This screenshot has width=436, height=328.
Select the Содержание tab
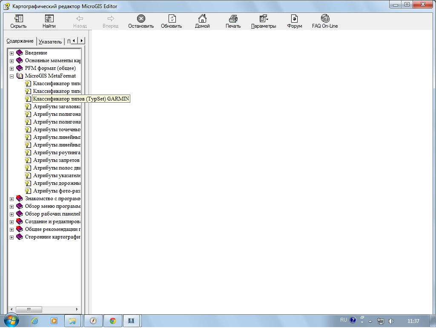tap(20, 41)
